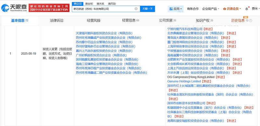Open 苏州环秀湖鑫诚二期产业投资基金合伙企业 link
This screenshot has height=126, width=260.
click(x=111, y=73)
